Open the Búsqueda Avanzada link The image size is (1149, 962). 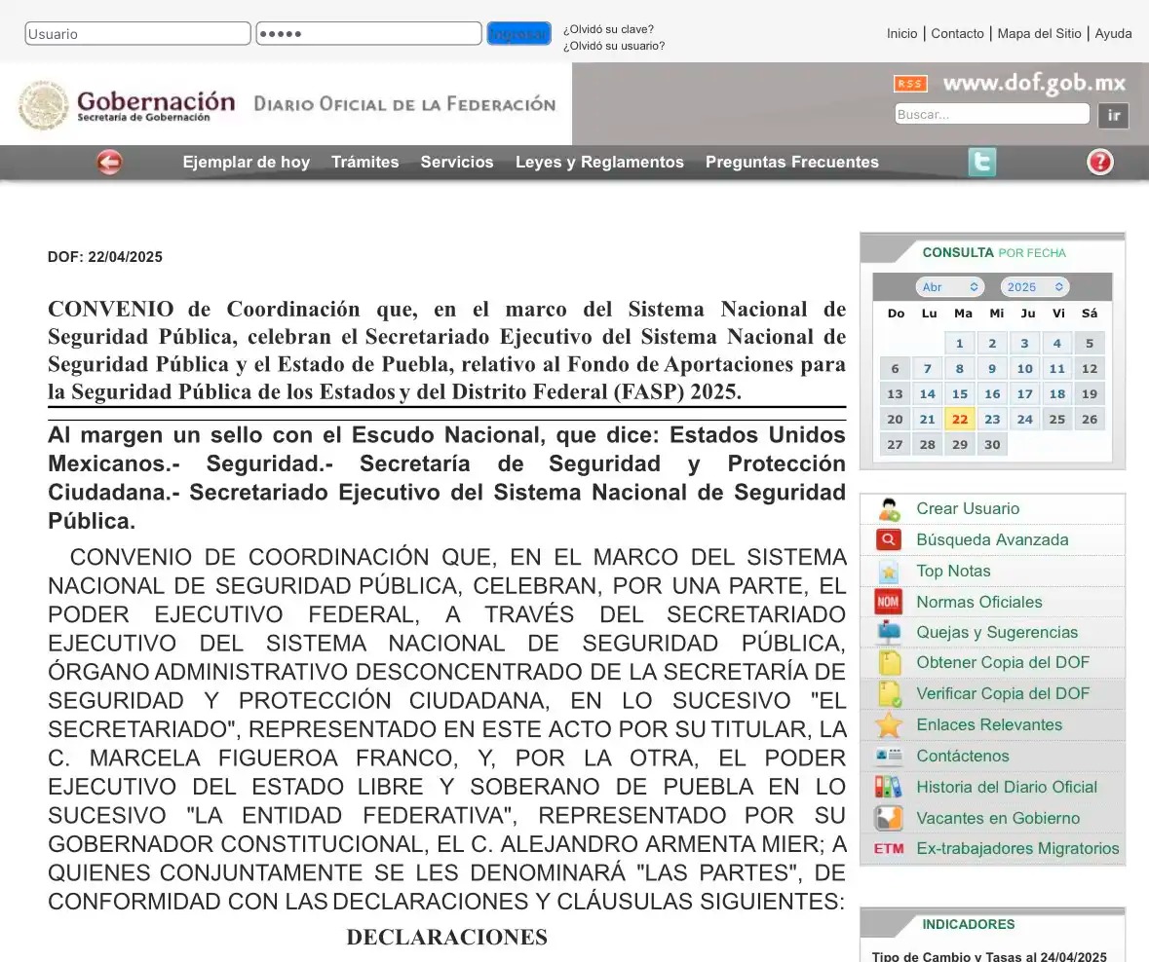pyautogui.click(x=992, y=539)
